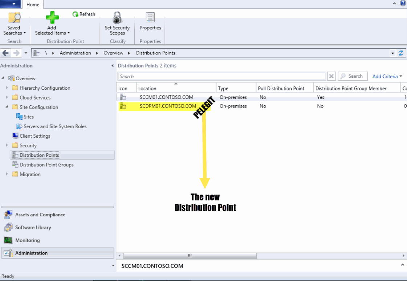Sort by the Type column header
This screenshot has width=407, height=281.
(236, 88)
